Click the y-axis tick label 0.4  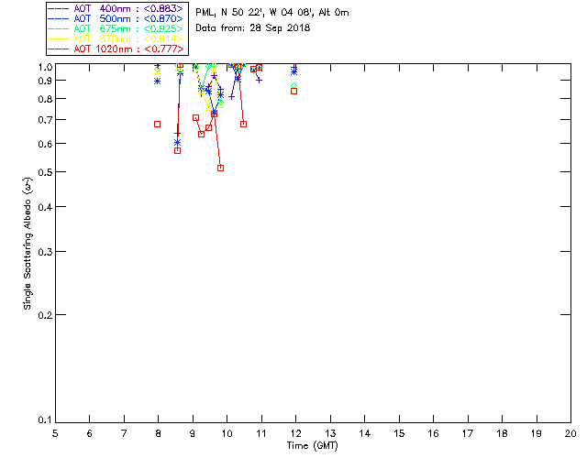tap(45, 207)
